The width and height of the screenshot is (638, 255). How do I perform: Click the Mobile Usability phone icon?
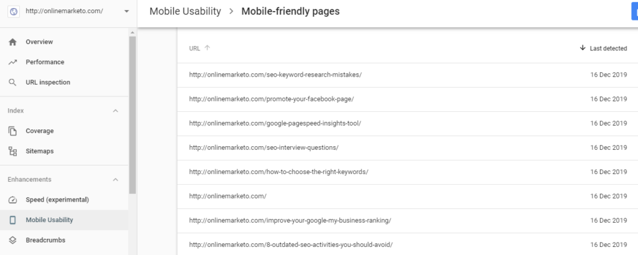(12, 220)
